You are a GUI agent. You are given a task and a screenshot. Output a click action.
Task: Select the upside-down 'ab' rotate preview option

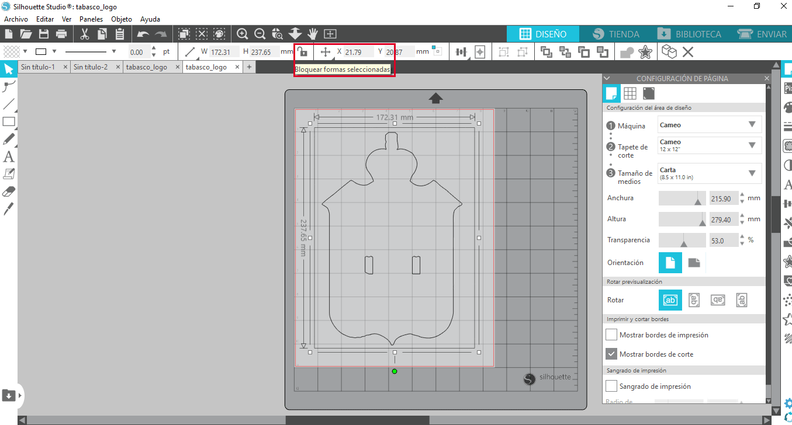click(x=718, y=300)
